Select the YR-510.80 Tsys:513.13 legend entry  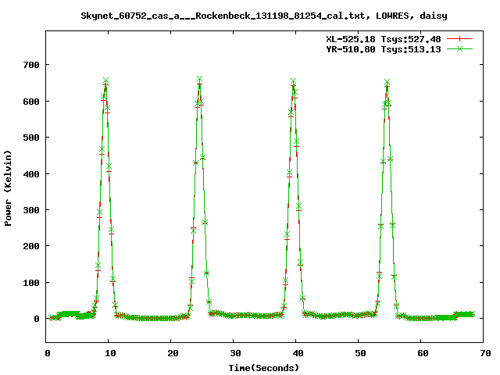point(384,49)
